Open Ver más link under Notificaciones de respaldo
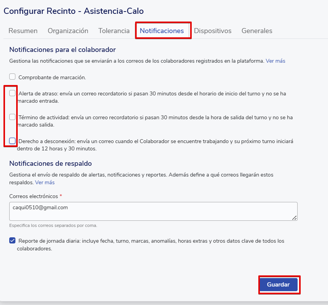The image size is (328, 305). click(x=45, y=182)
